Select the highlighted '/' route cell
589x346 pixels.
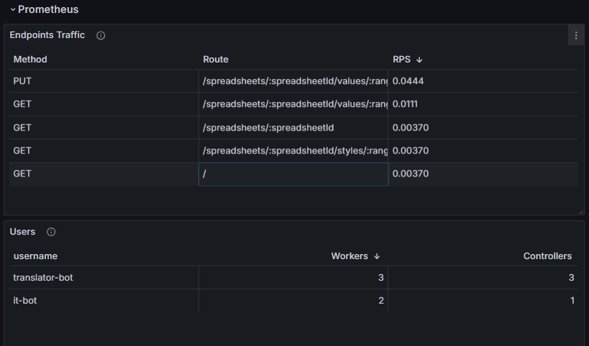coord(293,174)
